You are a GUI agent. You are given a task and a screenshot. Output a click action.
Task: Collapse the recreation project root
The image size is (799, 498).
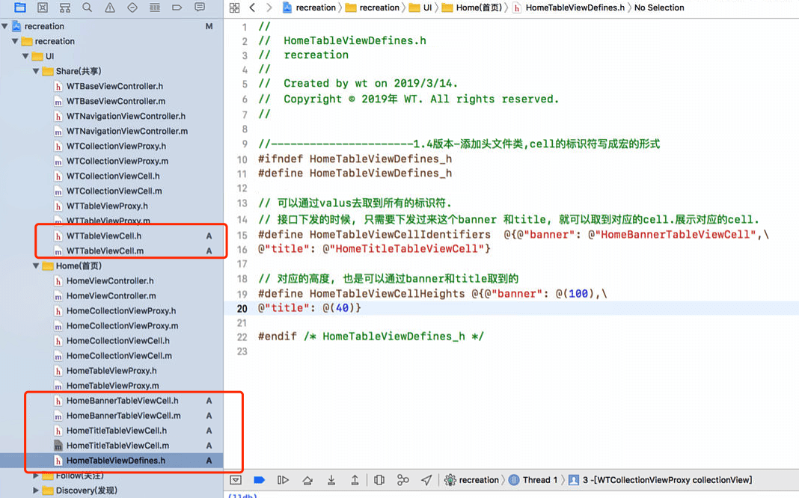4,26
